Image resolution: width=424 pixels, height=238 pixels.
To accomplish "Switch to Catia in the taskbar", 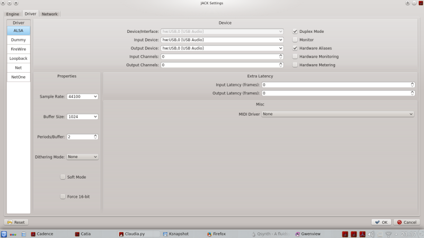I will 83,234.
